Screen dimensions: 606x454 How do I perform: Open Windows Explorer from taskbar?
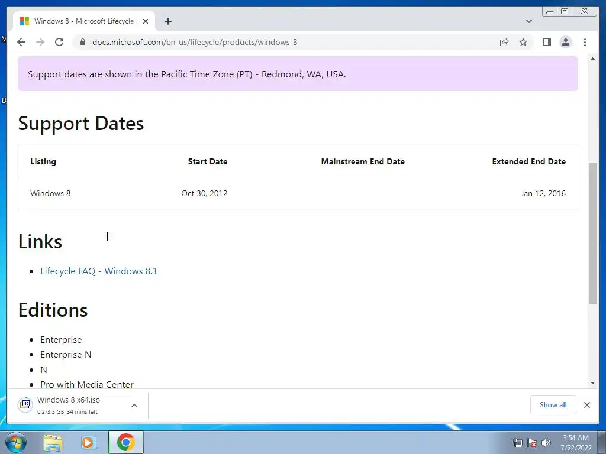click(x=53, y=442)
